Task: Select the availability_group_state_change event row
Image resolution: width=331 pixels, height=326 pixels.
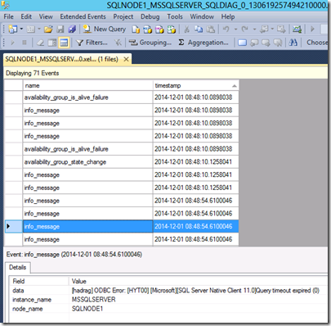Action: click(x=122, y=162)
